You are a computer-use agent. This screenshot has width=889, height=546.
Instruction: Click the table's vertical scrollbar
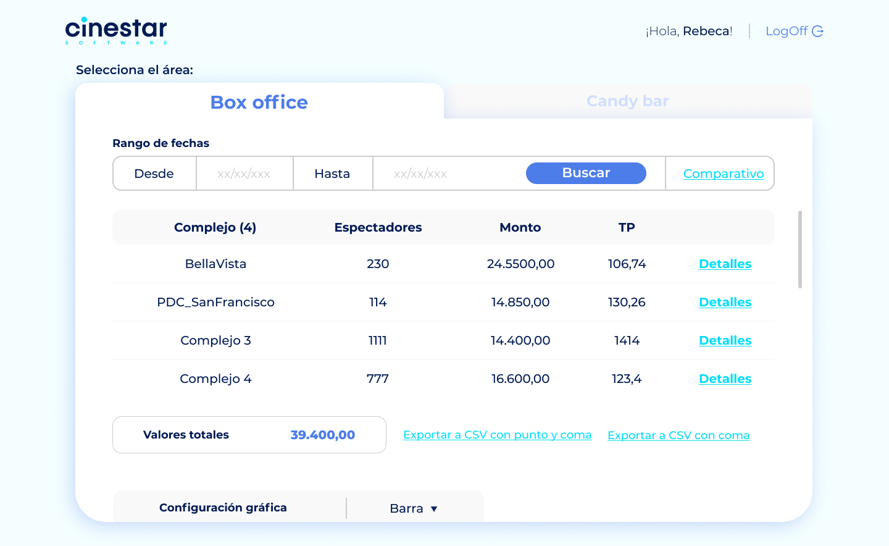800,250
